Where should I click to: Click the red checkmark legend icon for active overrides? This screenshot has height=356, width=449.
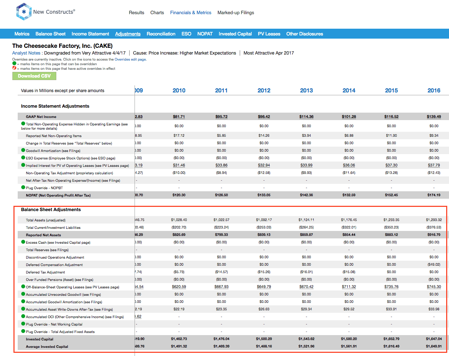click(14, 68)
